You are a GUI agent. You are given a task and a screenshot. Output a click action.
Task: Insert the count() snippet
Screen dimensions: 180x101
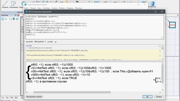click(x=50, y=42)
